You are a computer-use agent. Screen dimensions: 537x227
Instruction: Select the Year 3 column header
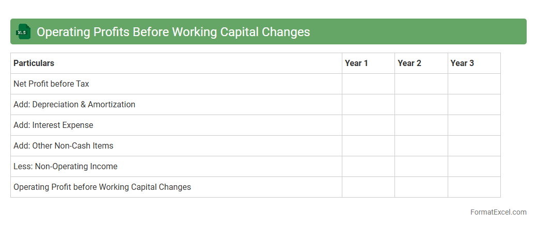coord(462,63)
